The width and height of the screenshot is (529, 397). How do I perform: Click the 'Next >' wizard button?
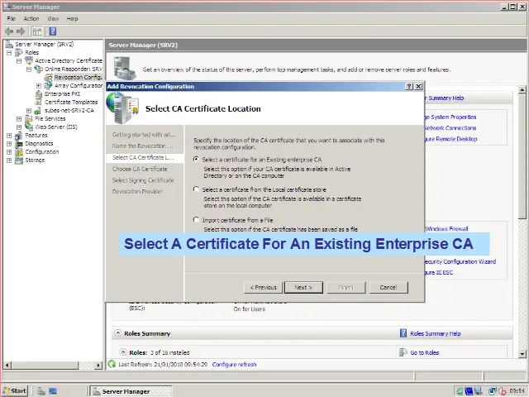point(303,287)
